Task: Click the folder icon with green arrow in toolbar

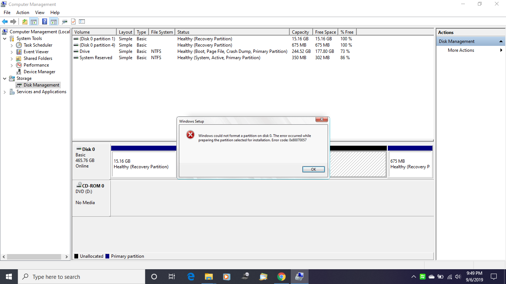Action: tap(24, 21)
